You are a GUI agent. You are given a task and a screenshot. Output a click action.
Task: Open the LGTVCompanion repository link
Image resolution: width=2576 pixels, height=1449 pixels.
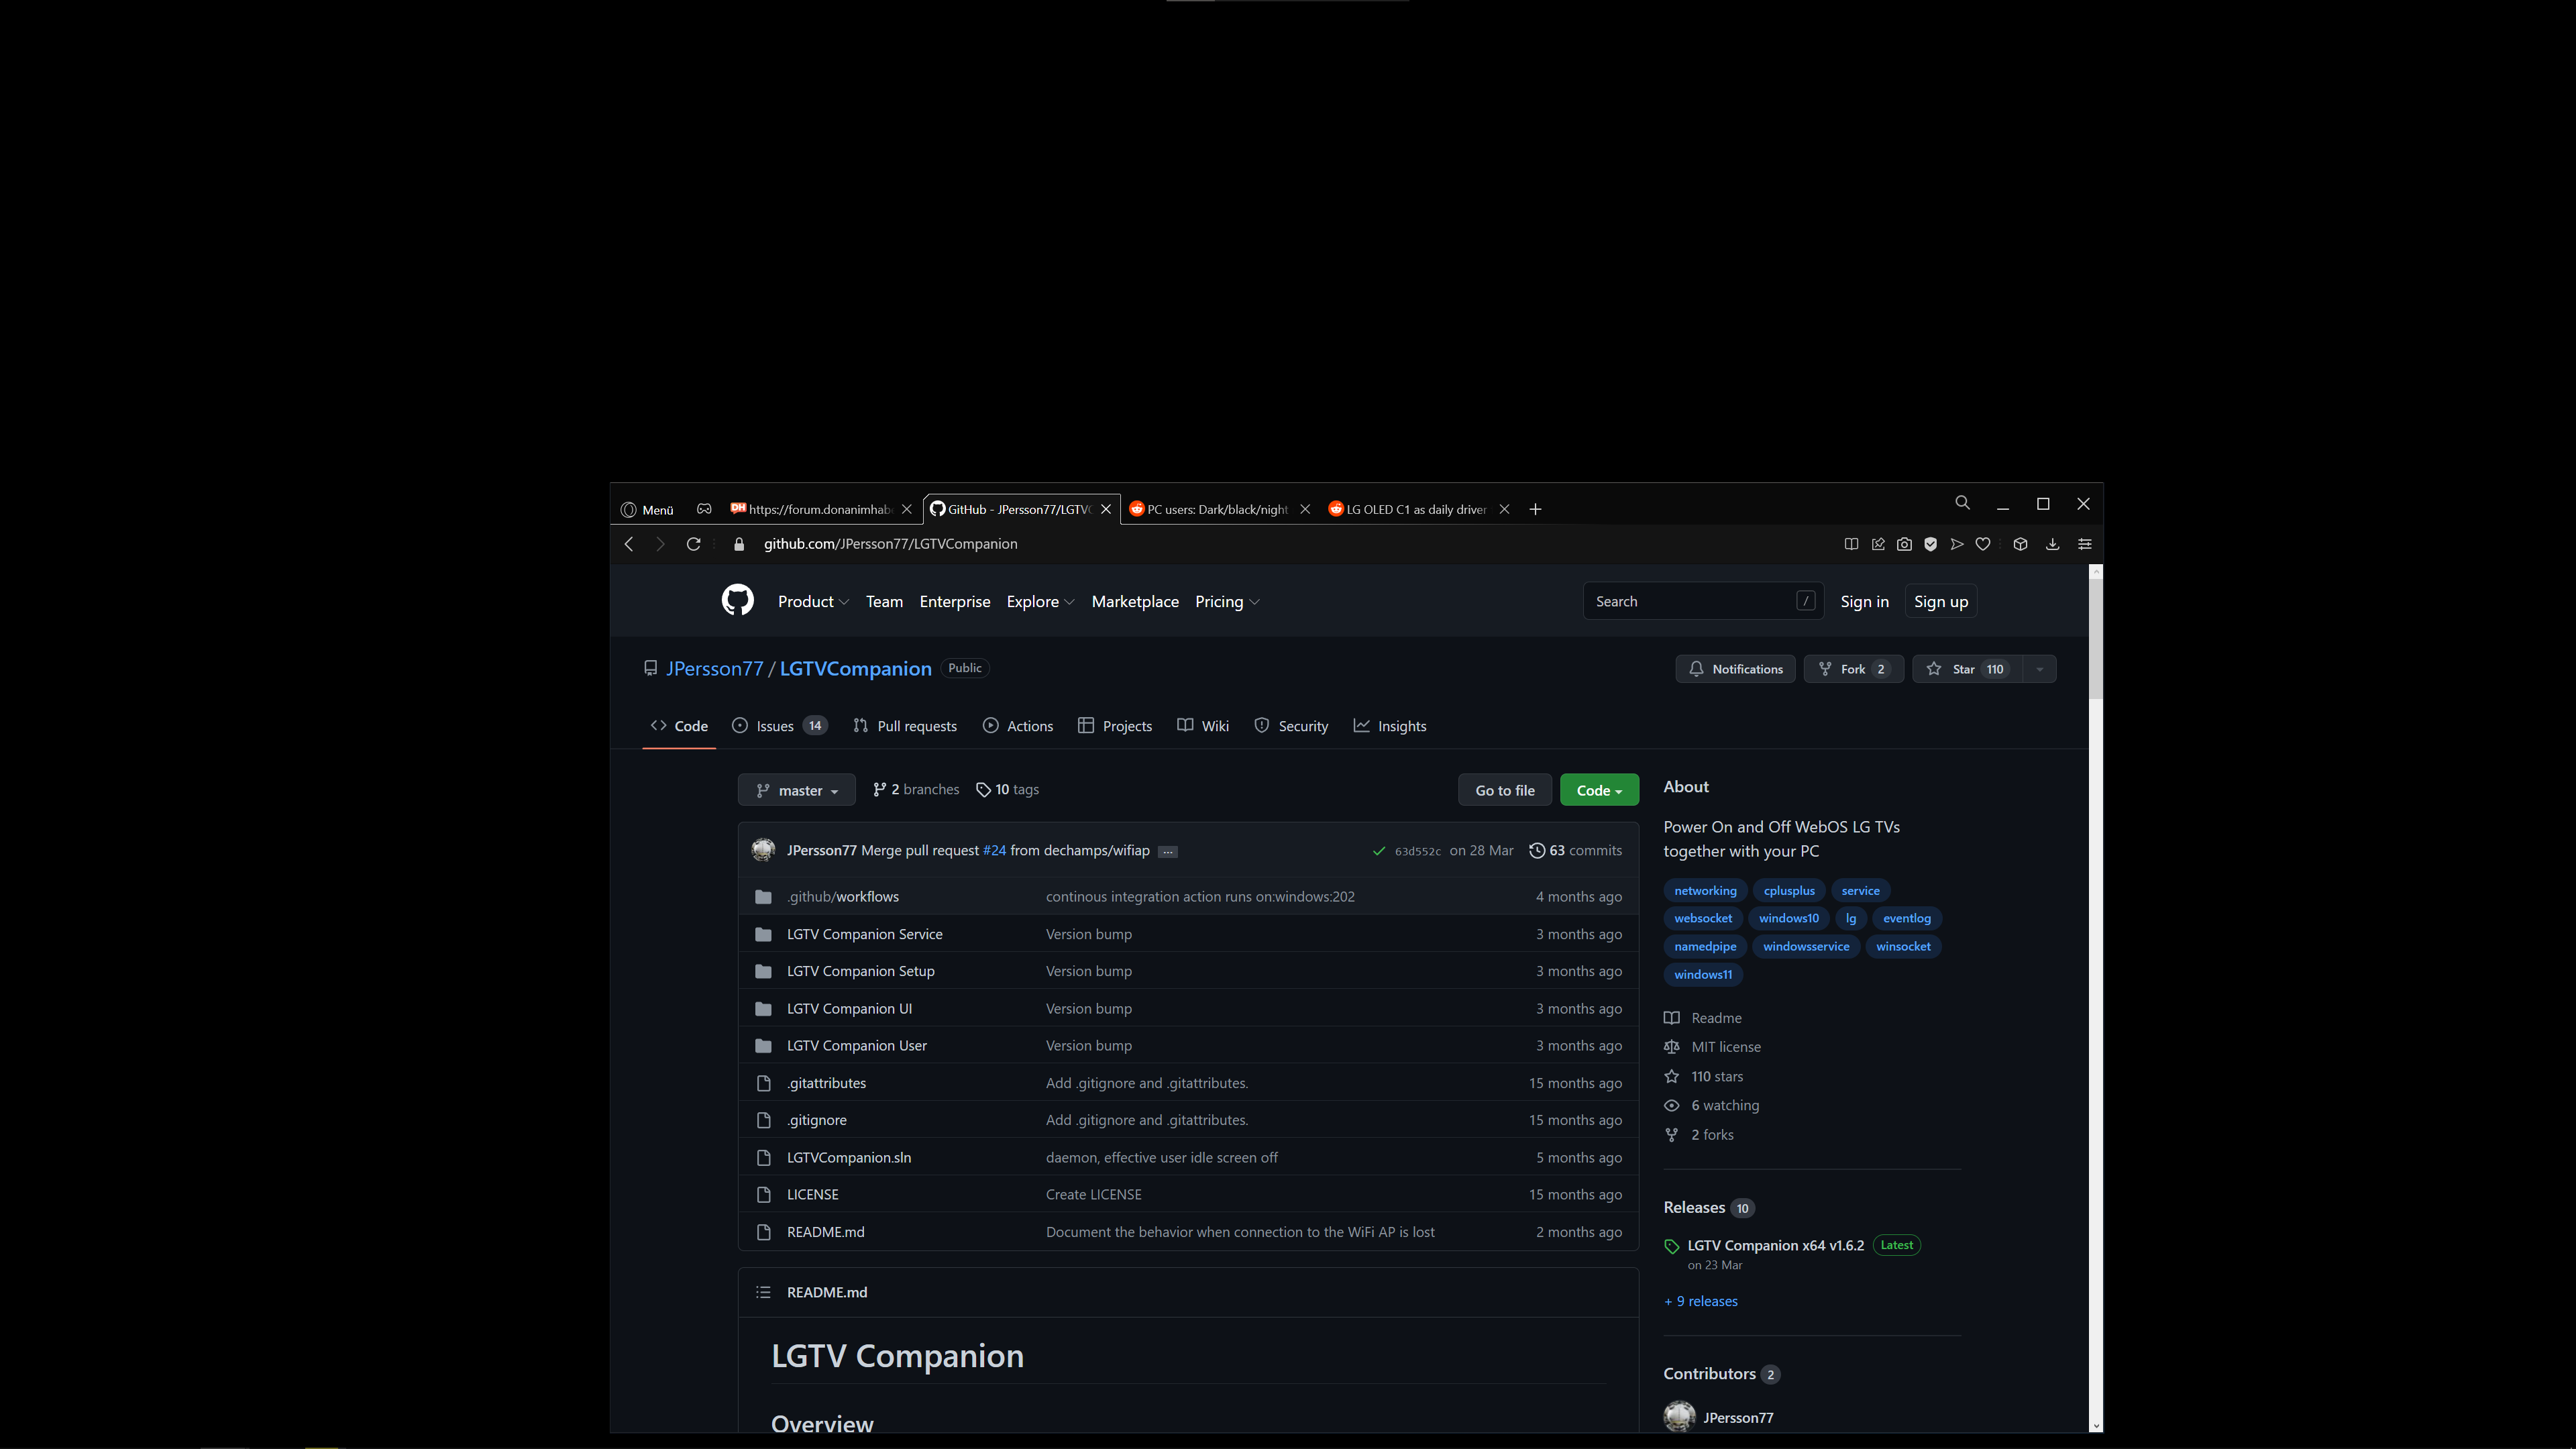coord(855,669)
